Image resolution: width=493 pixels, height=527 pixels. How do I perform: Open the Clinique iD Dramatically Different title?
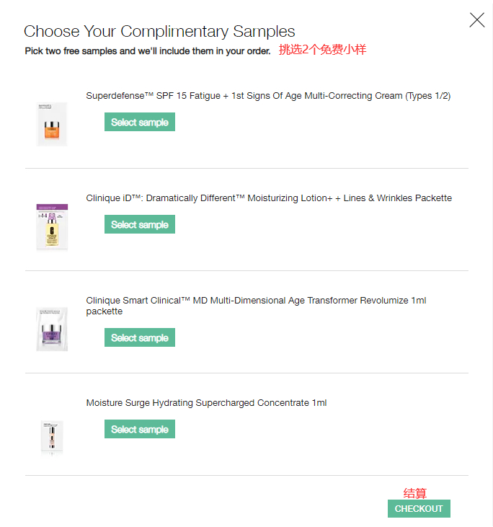269,198
